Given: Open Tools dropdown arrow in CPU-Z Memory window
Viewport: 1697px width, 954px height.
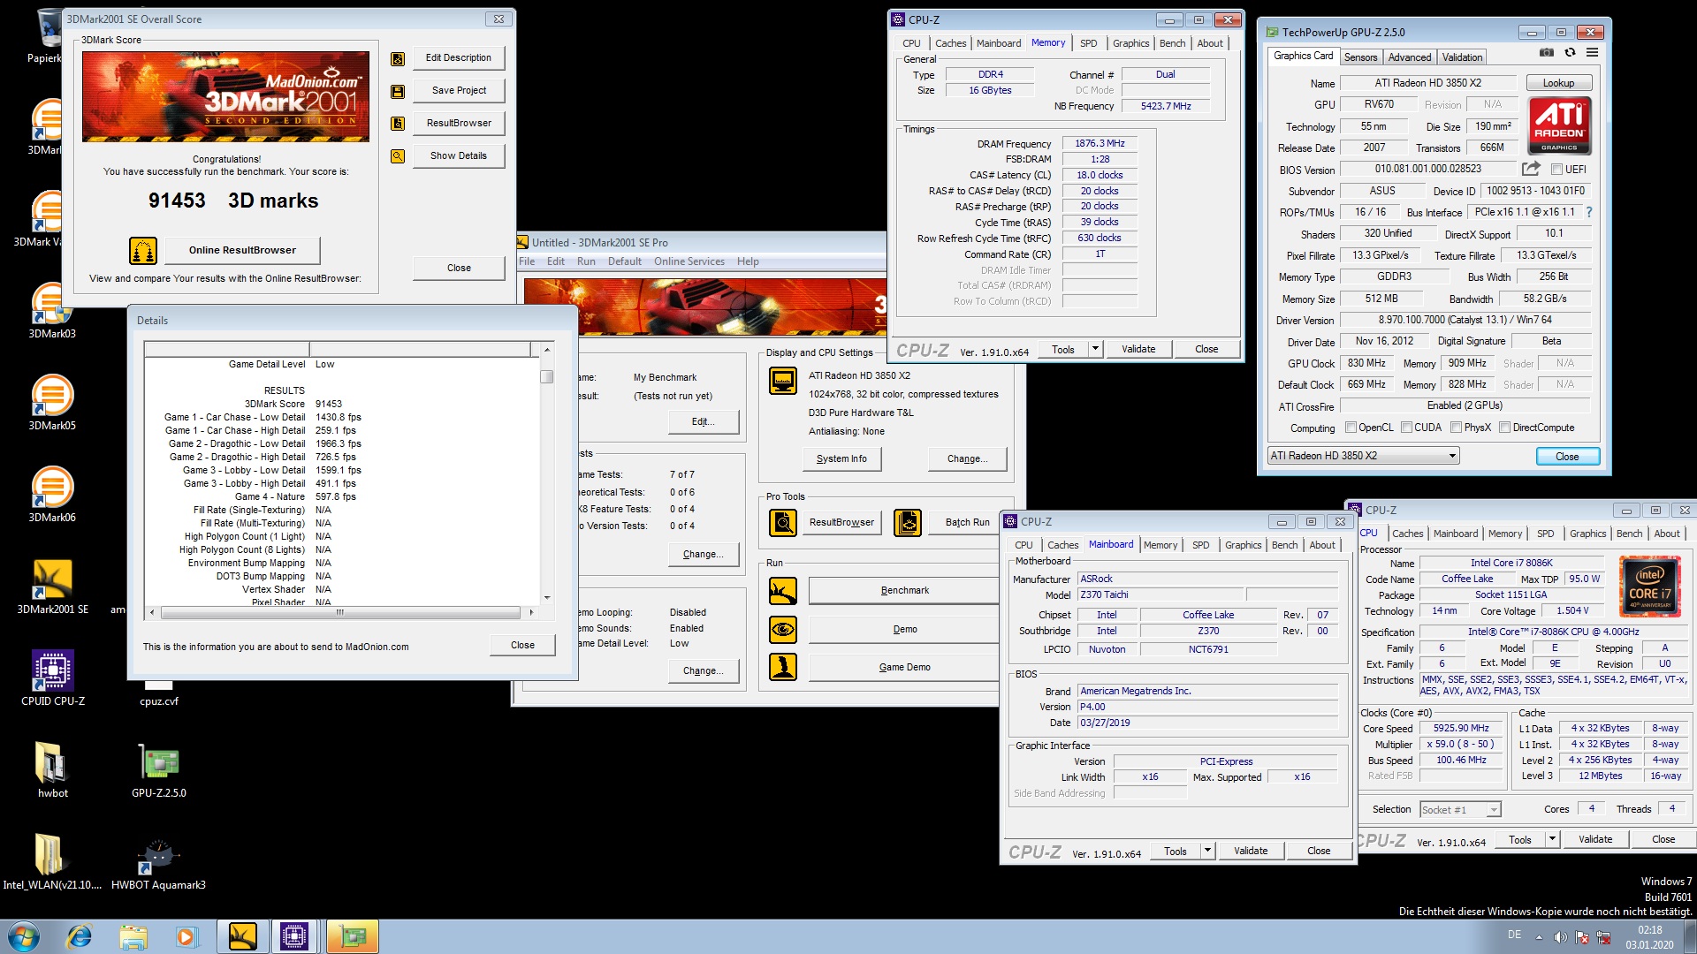Looking at the screenshot, I should 1095,349.
